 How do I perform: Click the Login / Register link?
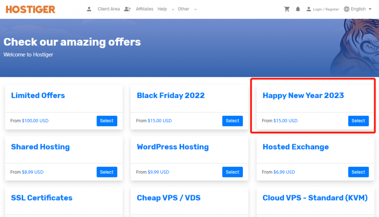click(x=326, y=9)
